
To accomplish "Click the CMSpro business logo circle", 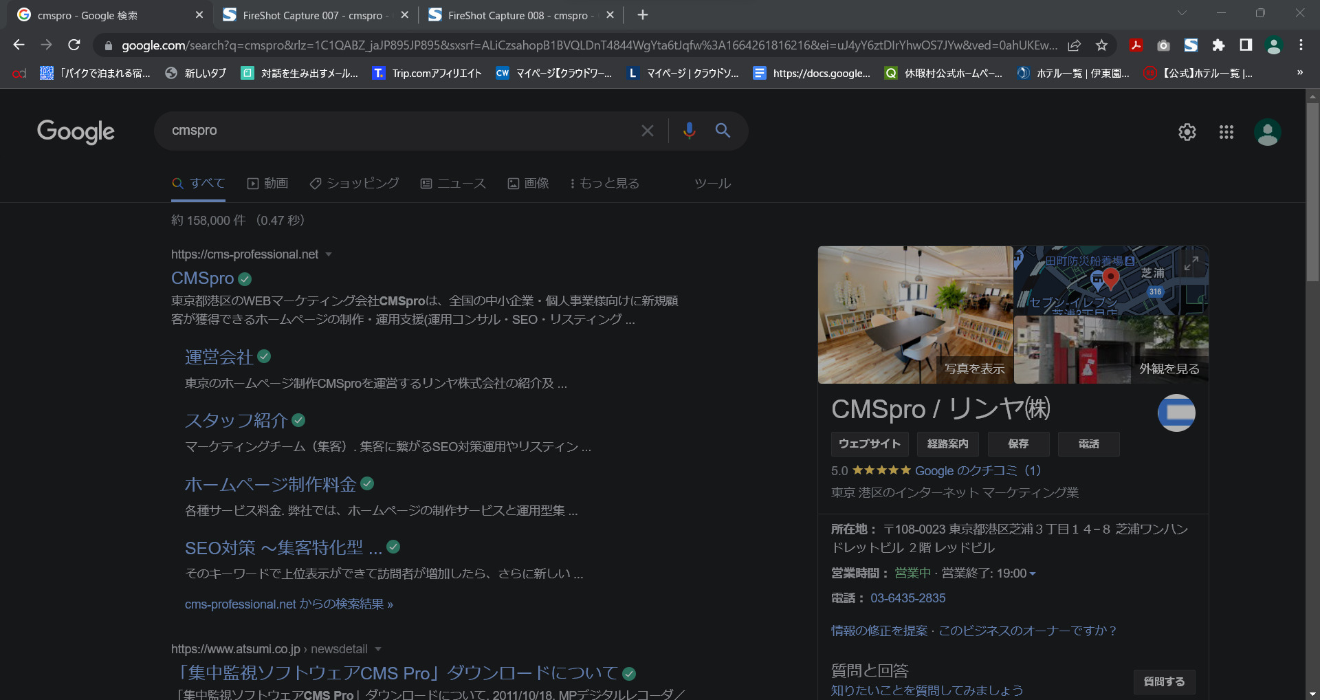I will 1176,413.
